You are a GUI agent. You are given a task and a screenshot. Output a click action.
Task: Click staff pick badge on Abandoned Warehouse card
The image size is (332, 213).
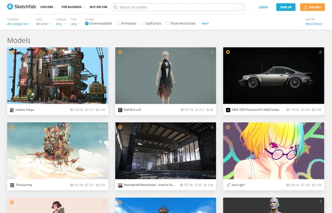(120, 127)
